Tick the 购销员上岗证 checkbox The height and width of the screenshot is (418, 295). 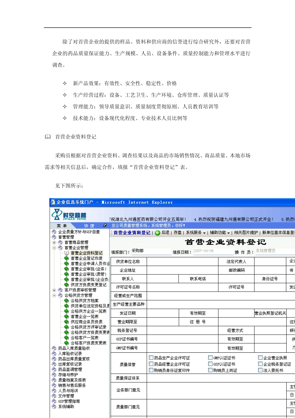pyautogui.click(x=210, y=370)
